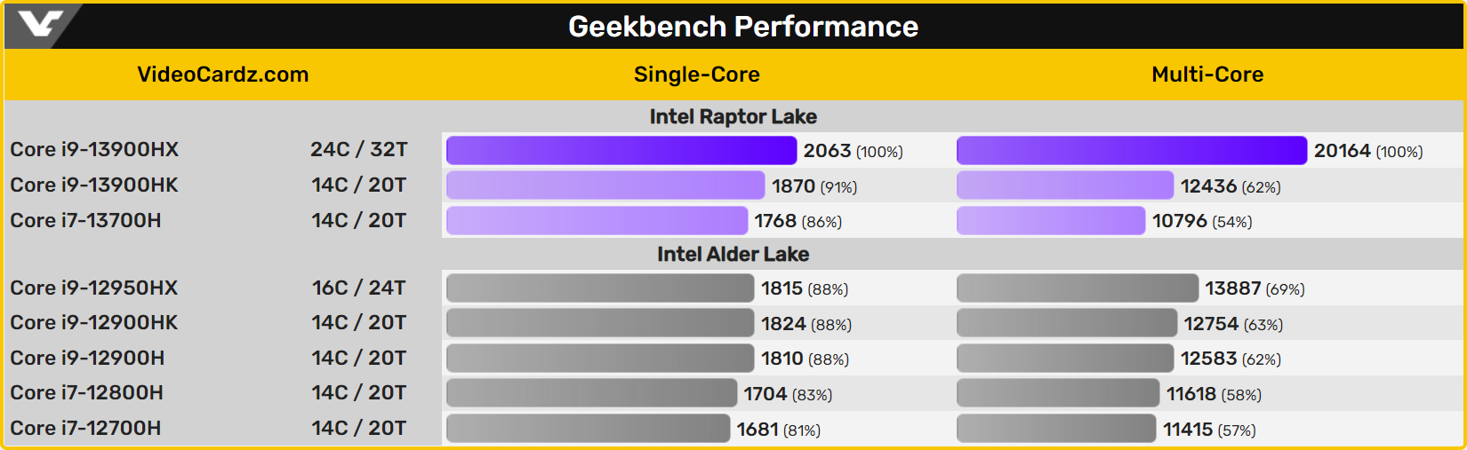The width and height of the screenshot is (1467, 450).
Task: Select the Core i9-13900HX row label
Action: pos(94,149)
